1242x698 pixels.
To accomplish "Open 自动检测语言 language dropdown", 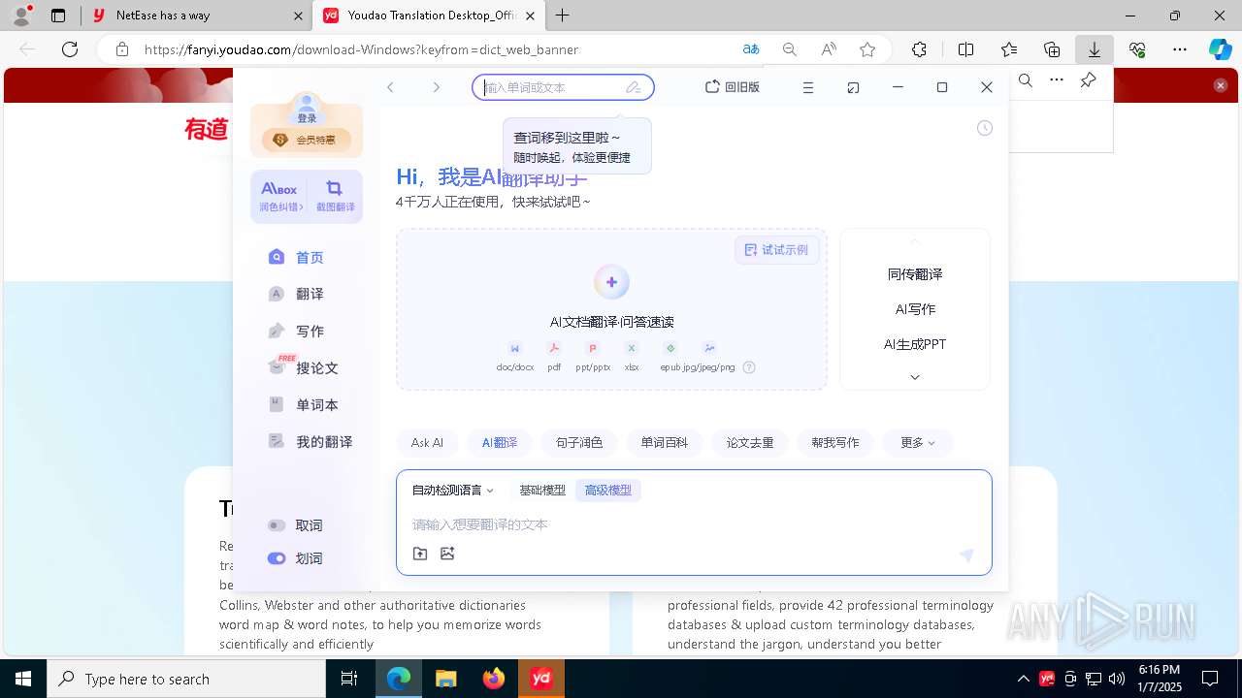I will (x=453, y=491).
